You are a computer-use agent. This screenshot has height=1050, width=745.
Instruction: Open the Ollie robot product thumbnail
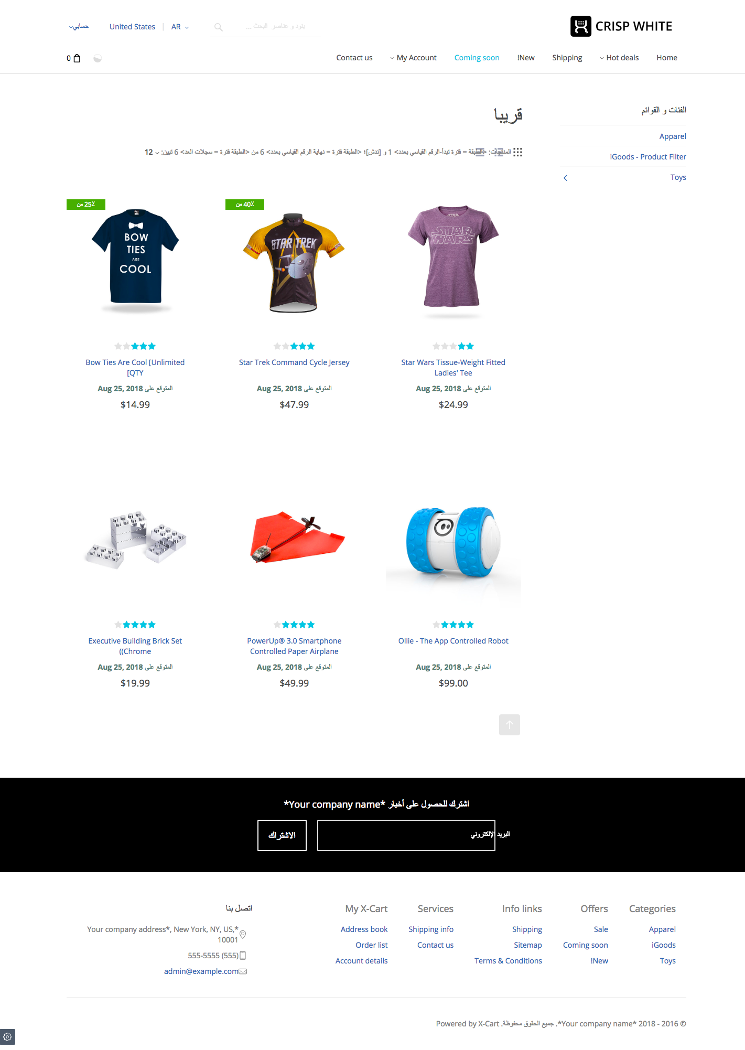(454, 542)
